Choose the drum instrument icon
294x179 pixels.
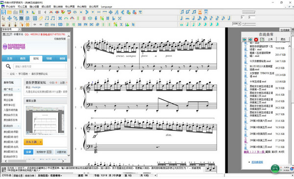pos(3,25)
